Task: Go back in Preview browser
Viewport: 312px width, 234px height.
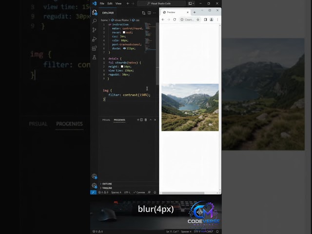Action: (163, 19)
